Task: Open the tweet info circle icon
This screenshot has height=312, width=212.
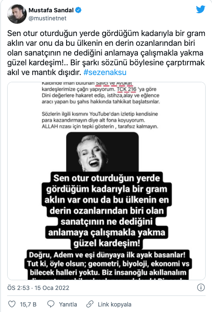Action: (201, 287)
